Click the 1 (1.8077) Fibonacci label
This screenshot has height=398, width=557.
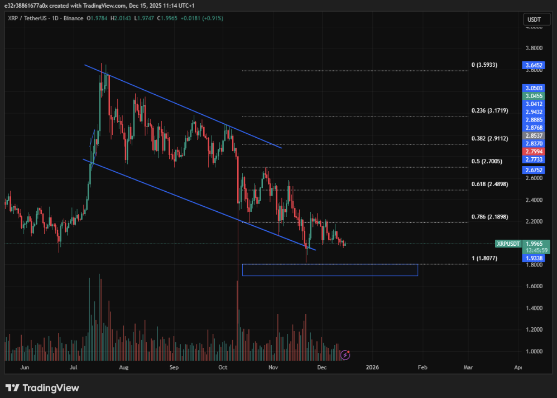click(483, 258)
